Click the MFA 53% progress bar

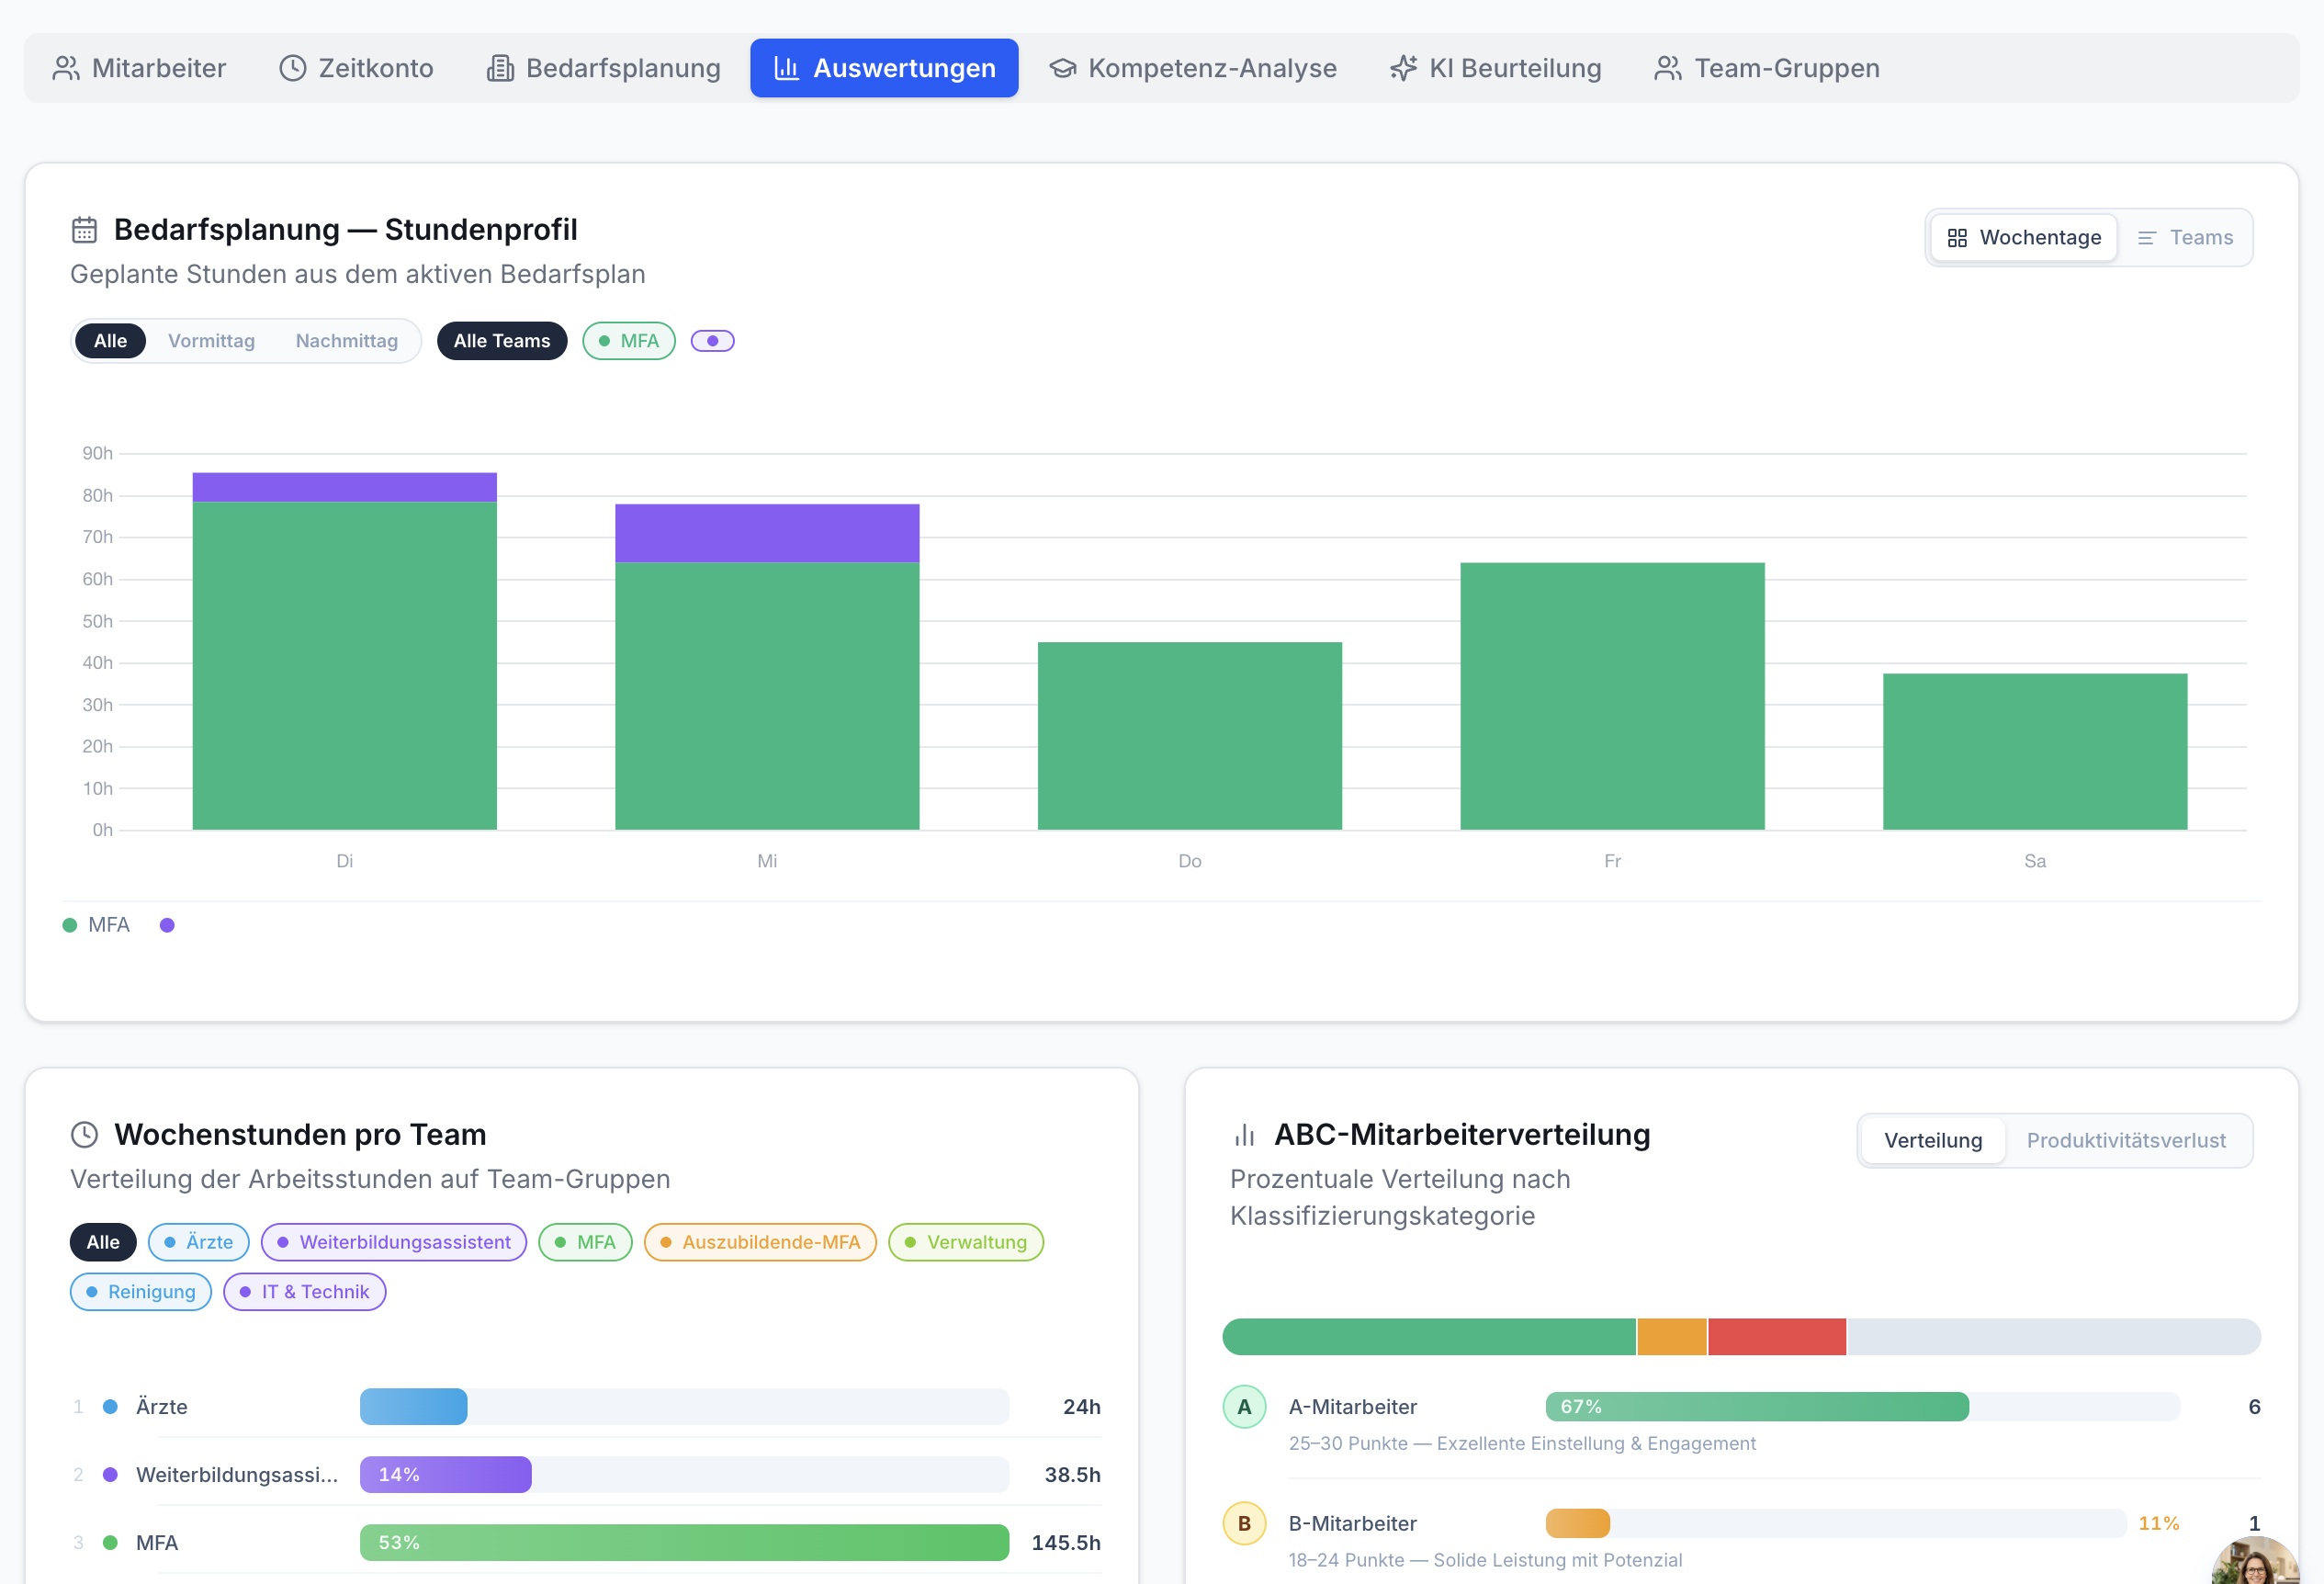tap(684, 1543)
